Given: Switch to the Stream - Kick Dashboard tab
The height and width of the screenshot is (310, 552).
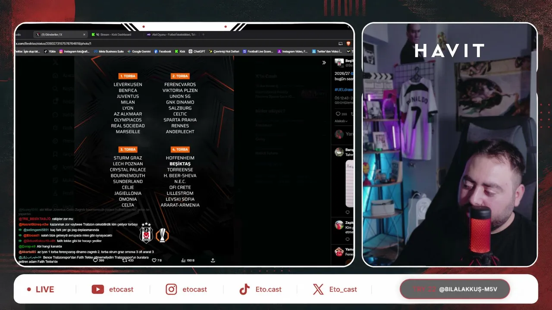Looking at the screenshot, I should pos(116,34).
